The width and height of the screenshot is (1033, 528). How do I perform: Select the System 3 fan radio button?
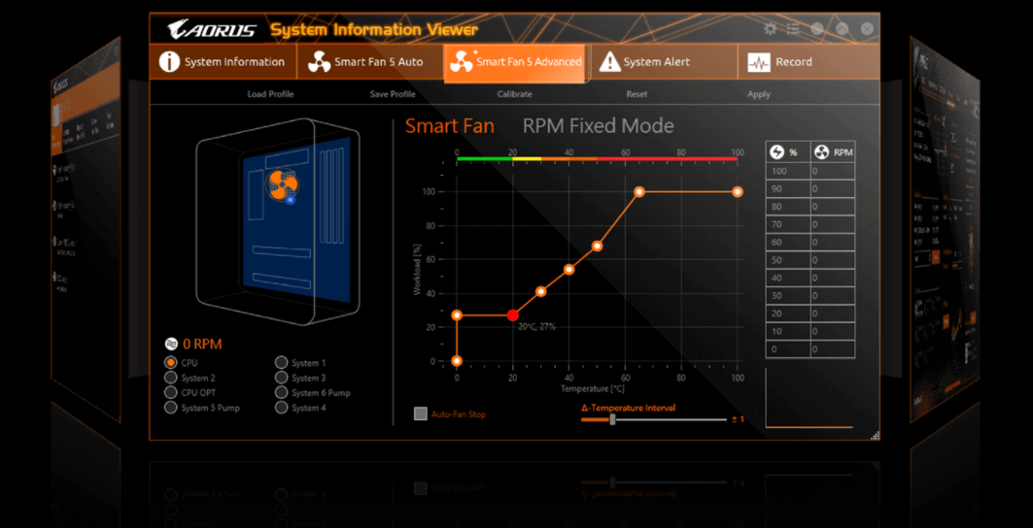tap(281, 378)
